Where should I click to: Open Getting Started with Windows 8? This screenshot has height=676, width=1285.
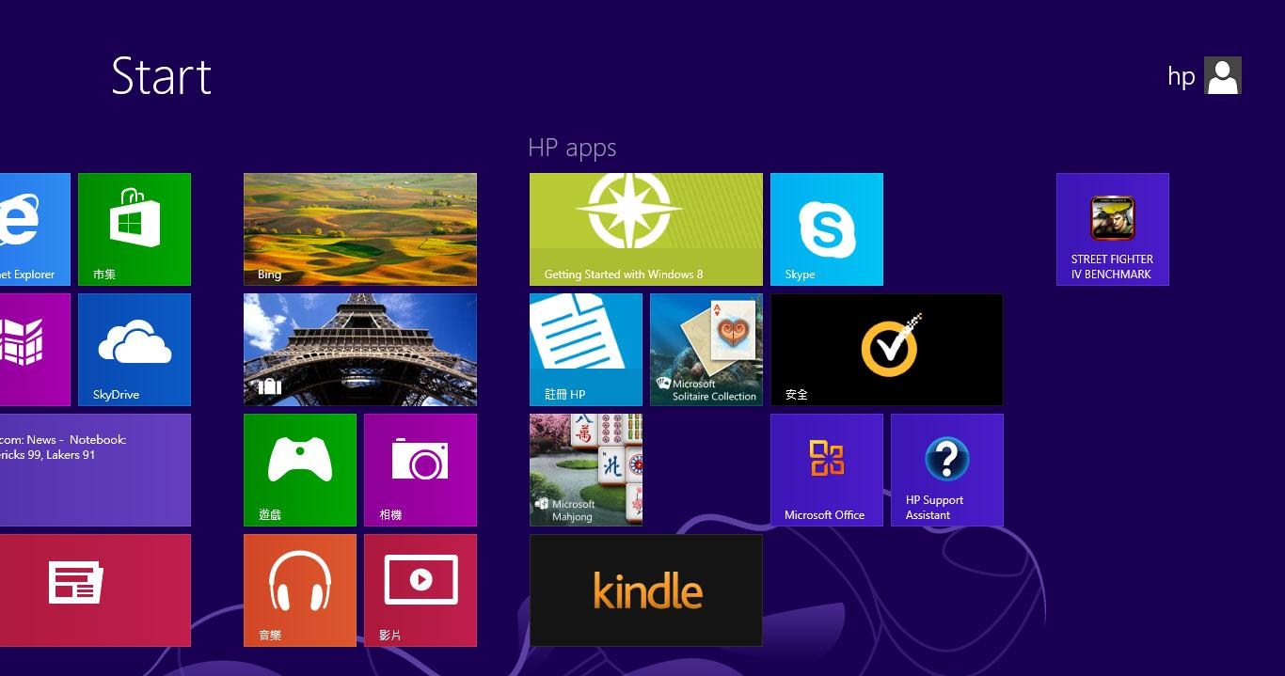[x=645, y=228]
